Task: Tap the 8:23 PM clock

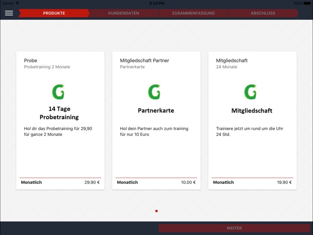Action: click(x=157, y=3)
